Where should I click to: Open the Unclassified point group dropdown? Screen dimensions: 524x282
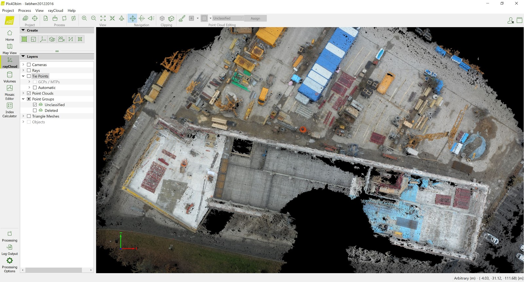(228, 18)
